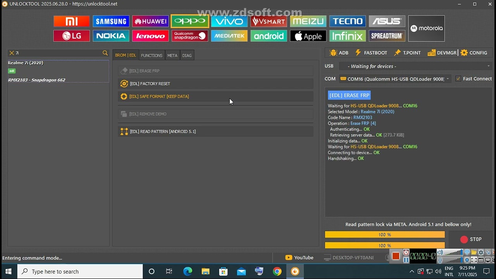Click the [EDL] ERASE FRP button

click(216, 71)
